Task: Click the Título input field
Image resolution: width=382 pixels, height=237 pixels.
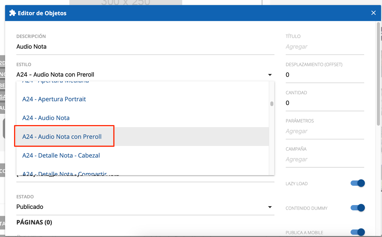Action: (x=324, y=47)
